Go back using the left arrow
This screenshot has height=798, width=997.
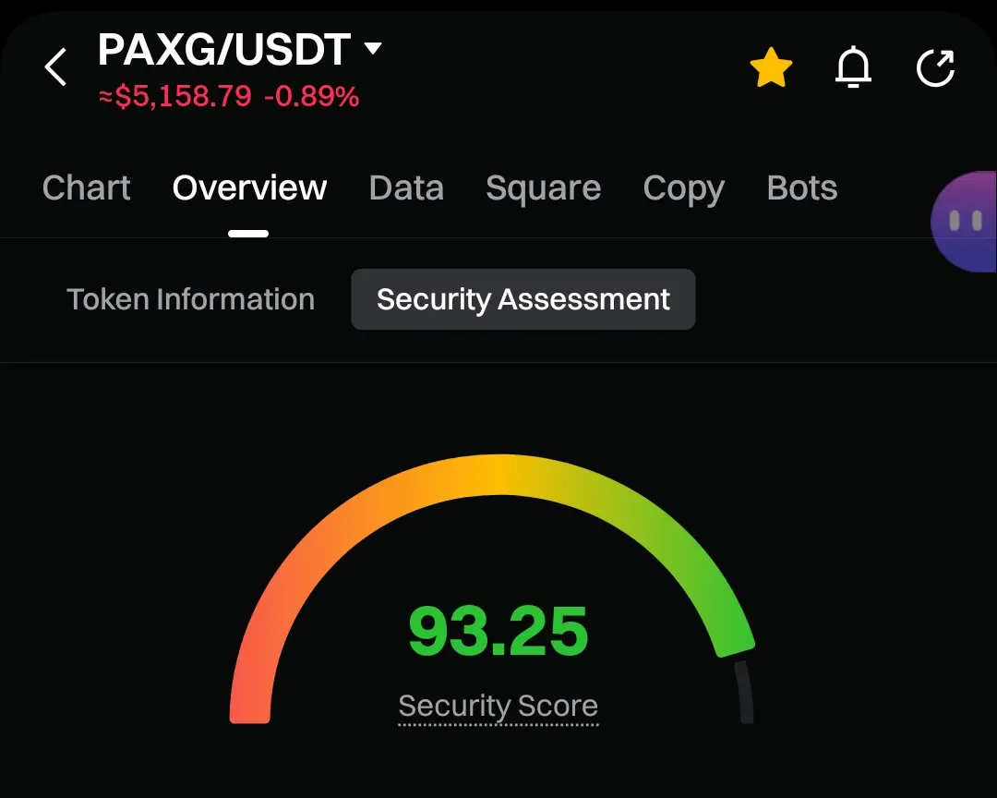point(56,66)
